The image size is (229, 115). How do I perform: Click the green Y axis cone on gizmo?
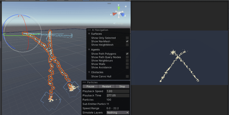(x=119, y=8)
